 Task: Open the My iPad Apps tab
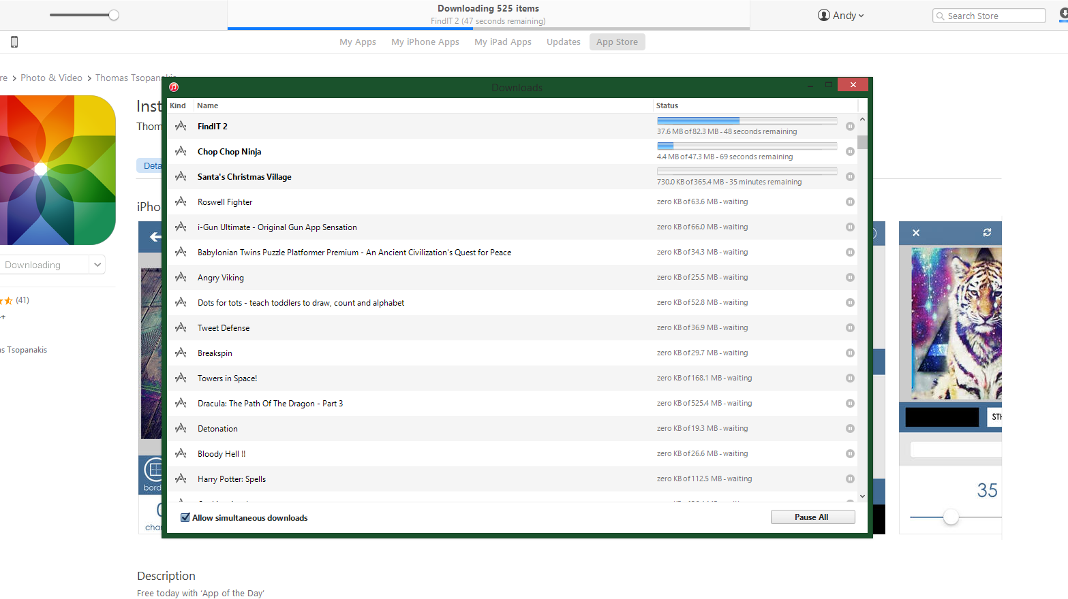tap(503, 42)
